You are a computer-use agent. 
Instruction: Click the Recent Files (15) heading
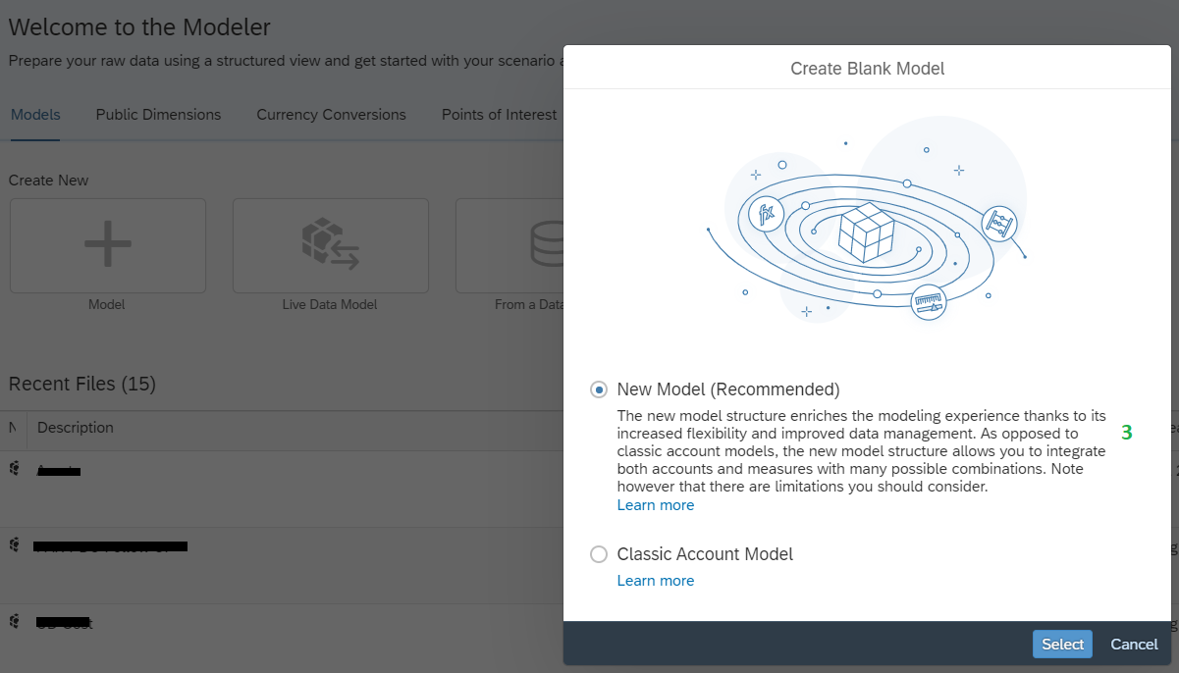[82, 384]
